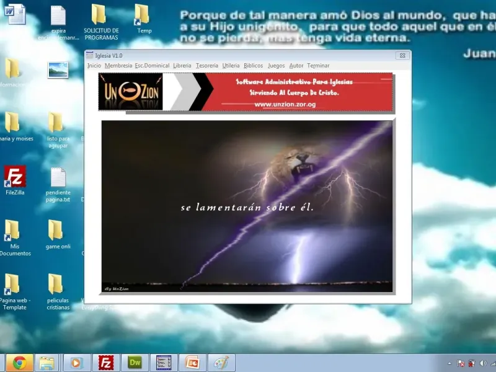The image size is (496, 372).
Task: Open Windows Explorer from the taskbar
Action: click(47, 363)
